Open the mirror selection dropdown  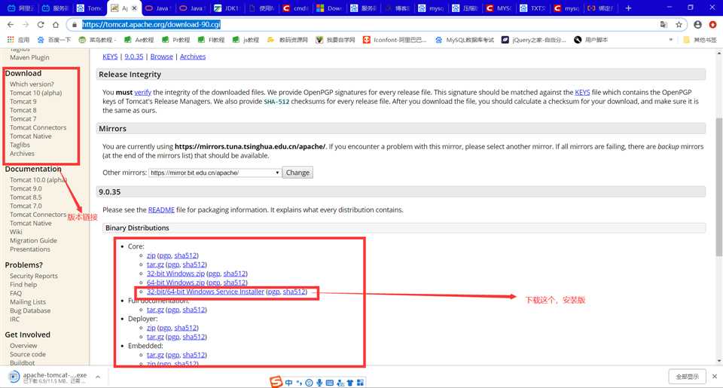[215, 173]
